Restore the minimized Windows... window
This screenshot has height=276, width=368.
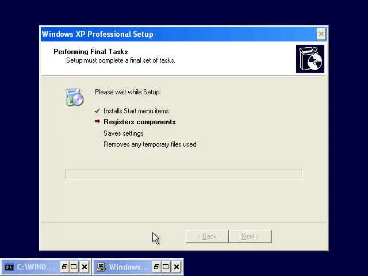(x=156, y=267)
